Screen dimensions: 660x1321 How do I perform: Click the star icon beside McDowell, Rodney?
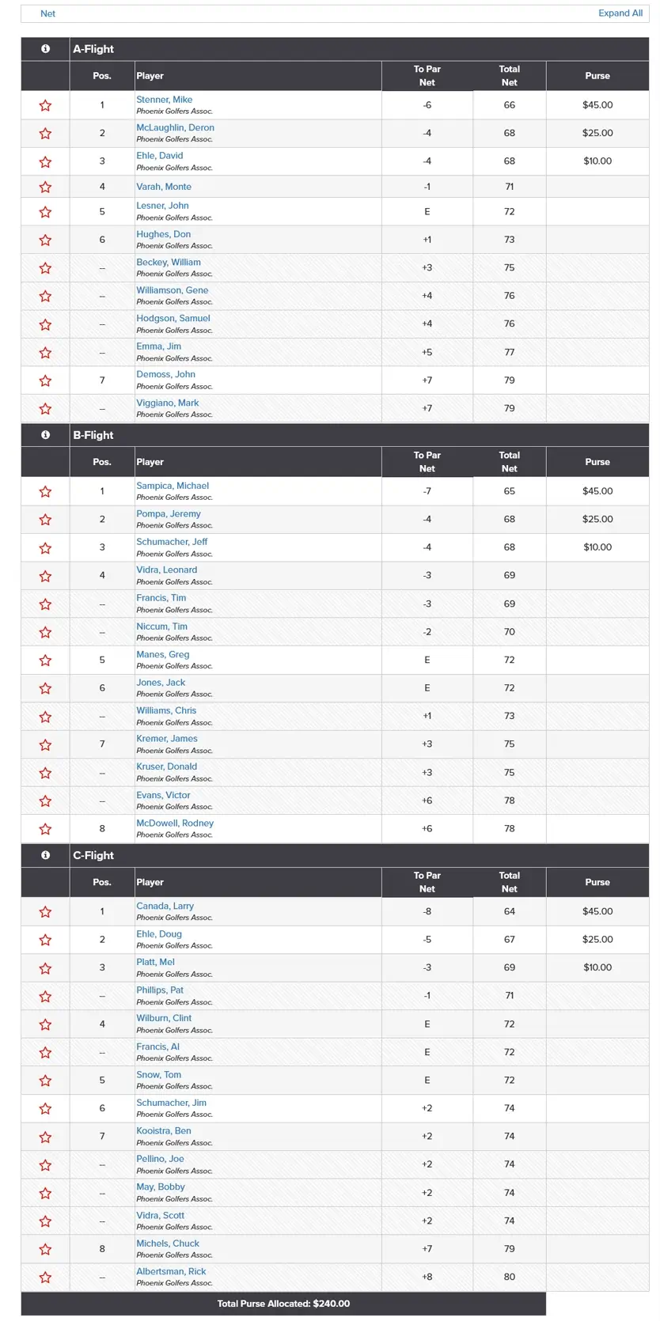pos(45,829)
